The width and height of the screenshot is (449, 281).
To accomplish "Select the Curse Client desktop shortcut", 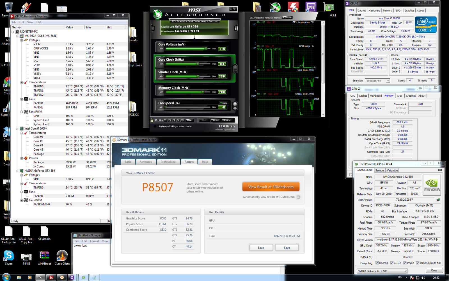I will [62, 258].
